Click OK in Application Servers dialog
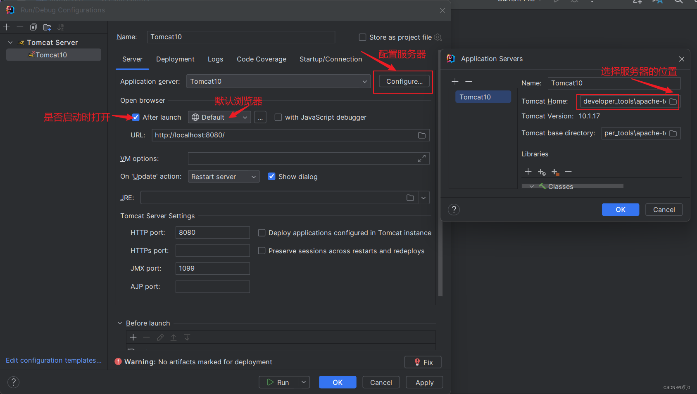 click(x=621, y=210)
